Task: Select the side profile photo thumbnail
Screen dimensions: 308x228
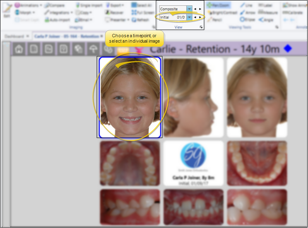Action: (193, 97)
